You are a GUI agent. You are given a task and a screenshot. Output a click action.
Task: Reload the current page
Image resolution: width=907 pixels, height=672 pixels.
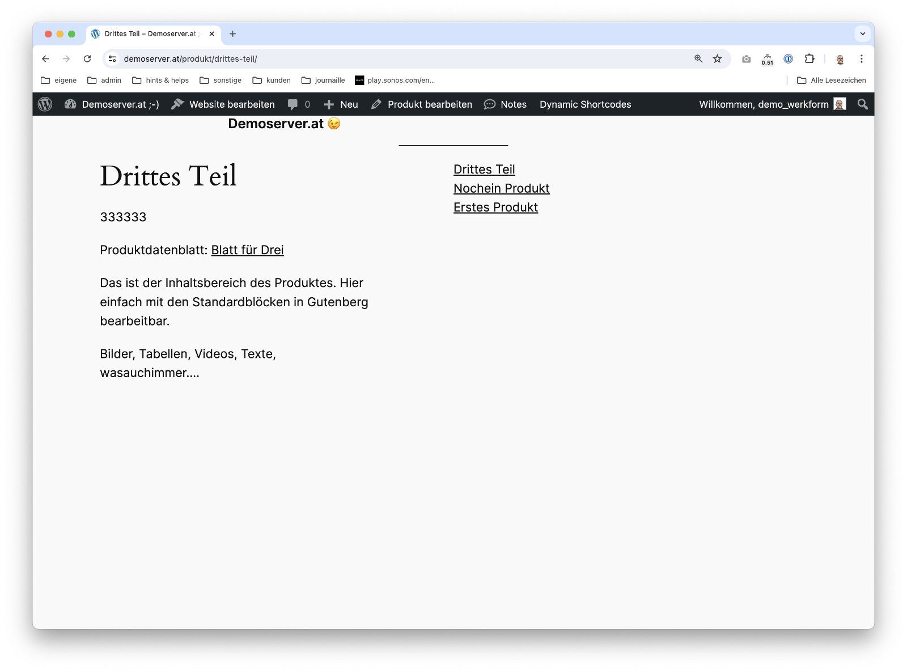point(87,59)
